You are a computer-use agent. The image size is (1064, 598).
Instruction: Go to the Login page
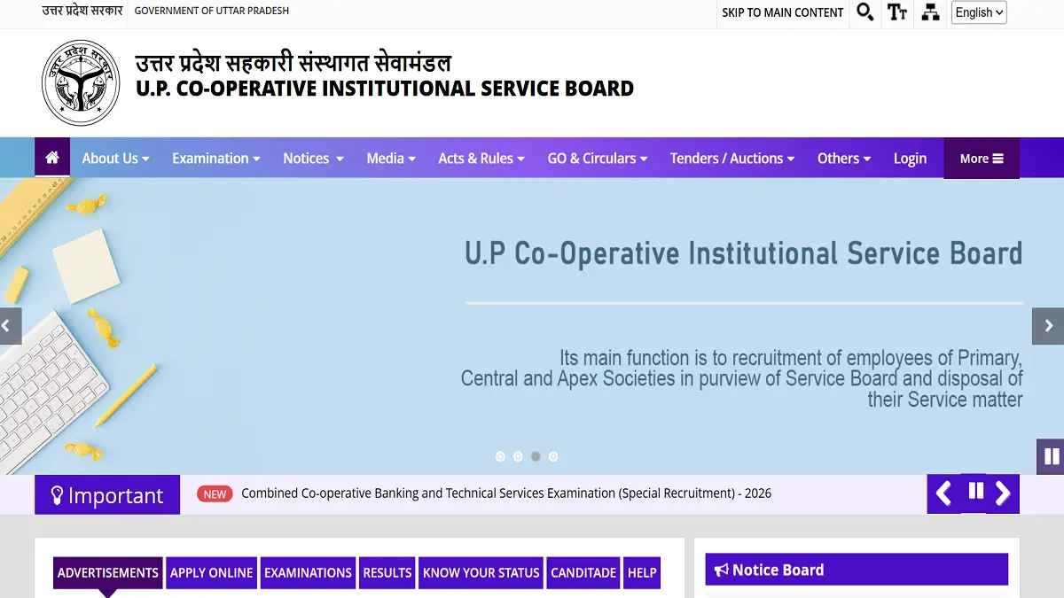[x=910, y=158]
